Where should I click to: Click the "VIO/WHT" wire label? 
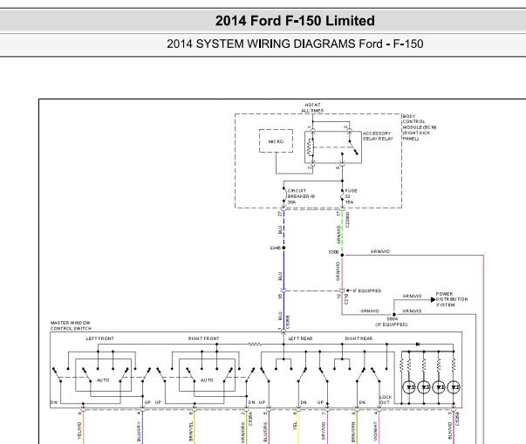pyautogui.click(x=375, y=431)
